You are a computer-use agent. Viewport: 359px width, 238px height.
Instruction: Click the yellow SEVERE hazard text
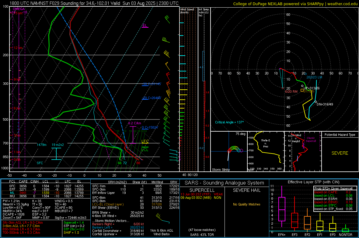pyautogui.click(x=340, y=153)
